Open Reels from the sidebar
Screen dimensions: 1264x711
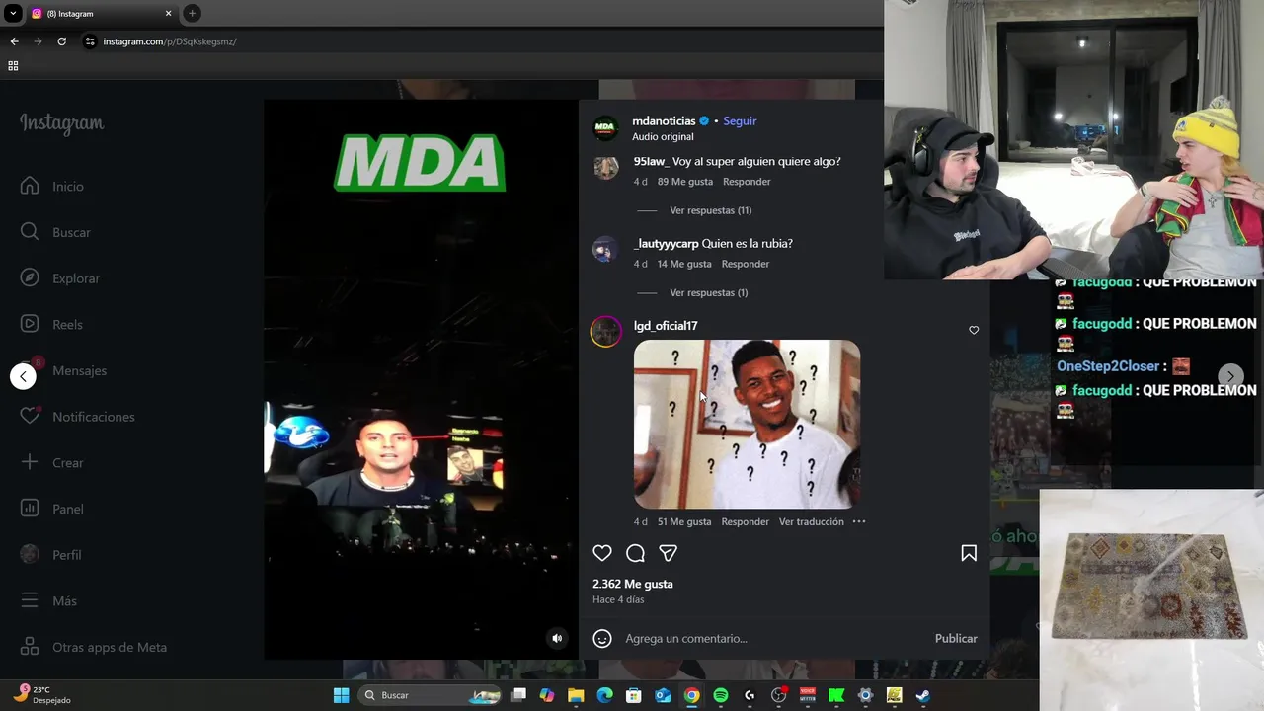[51, 325]
